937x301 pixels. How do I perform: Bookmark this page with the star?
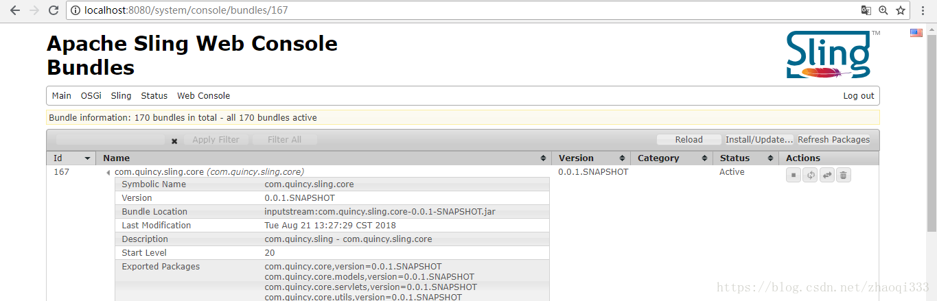[x=901, y=10]
